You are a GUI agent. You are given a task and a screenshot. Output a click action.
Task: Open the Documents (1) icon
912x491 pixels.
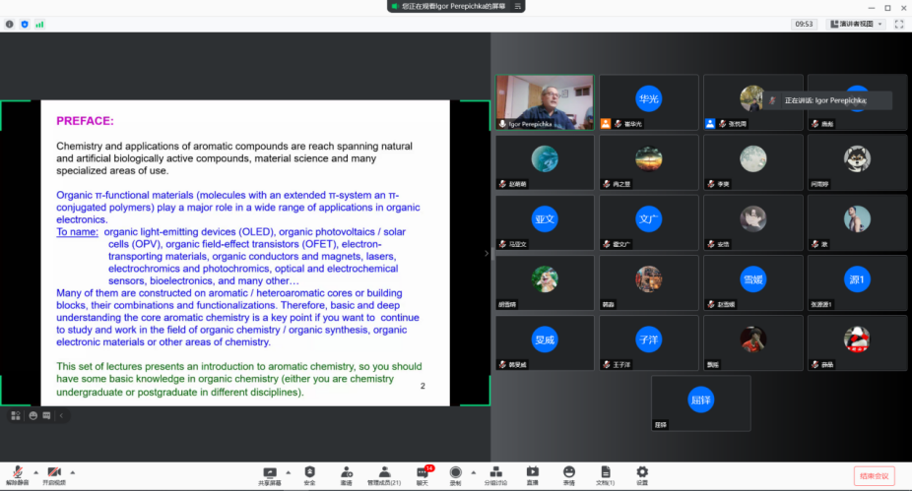tap(605, 473)
